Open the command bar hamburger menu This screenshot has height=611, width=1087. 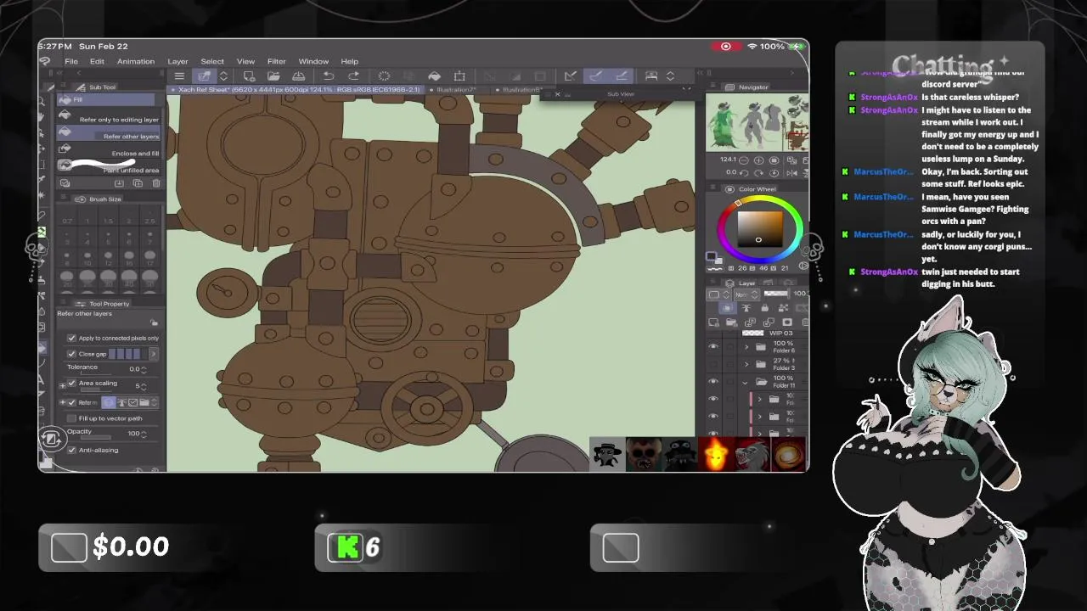coord(179,76)
